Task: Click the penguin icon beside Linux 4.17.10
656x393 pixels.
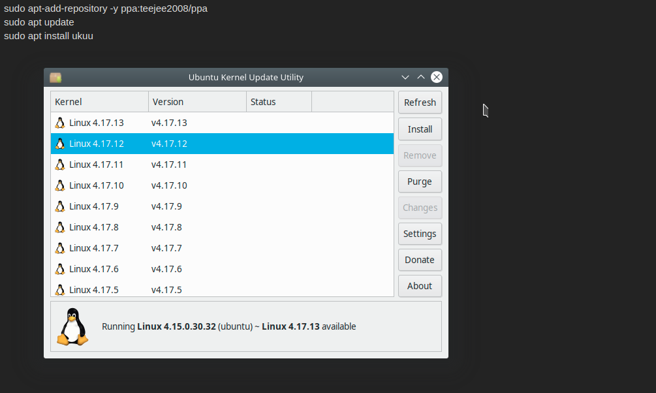Action: pyautogui.click(x=60, y=185)
